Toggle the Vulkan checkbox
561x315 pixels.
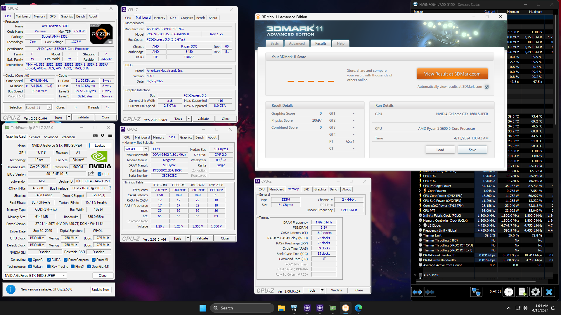click(x=30, y=267)
